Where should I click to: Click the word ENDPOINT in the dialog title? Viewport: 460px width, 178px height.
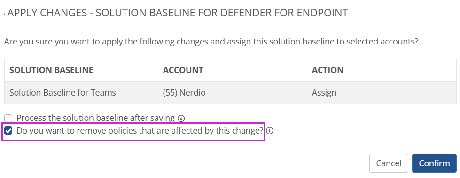coord(322,13)
